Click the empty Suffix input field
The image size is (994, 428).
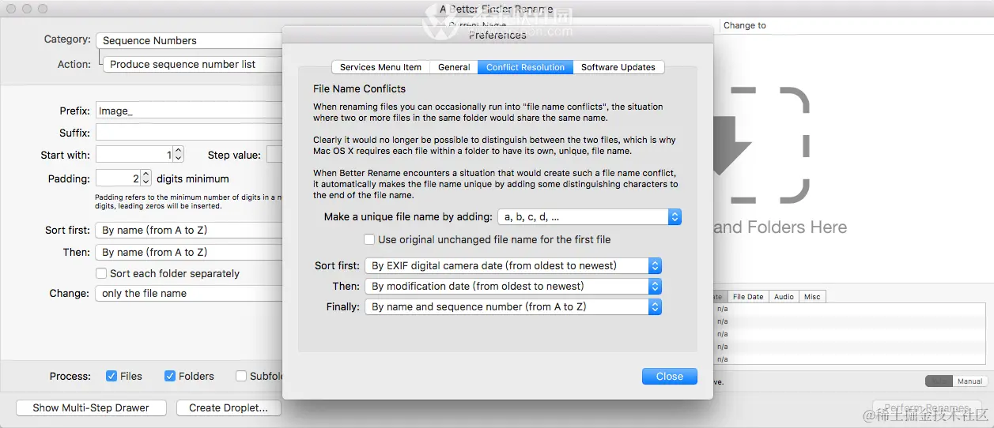(x=190, y=133)
